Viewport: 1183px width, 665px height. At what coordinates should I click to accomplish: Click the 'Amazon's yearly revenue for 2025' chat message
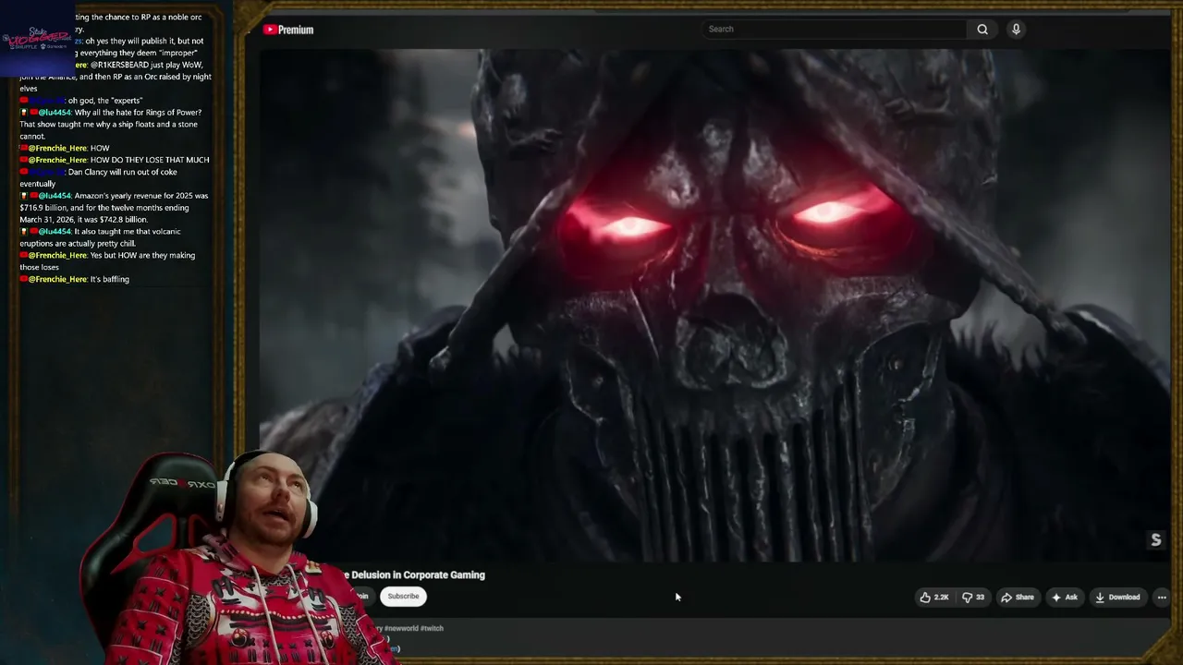(x=114, y=208)
